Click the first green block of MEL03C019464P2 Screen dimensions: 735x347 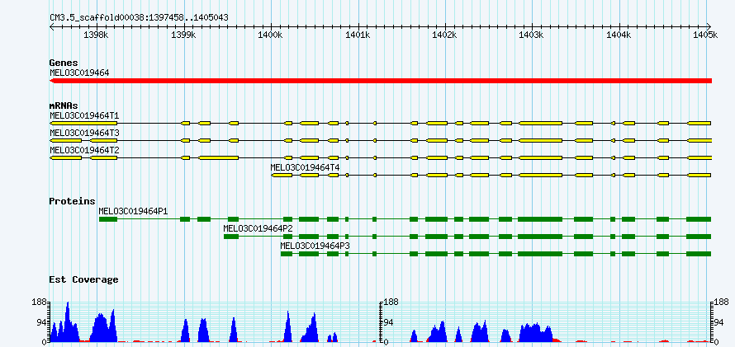tap(231, 237)
